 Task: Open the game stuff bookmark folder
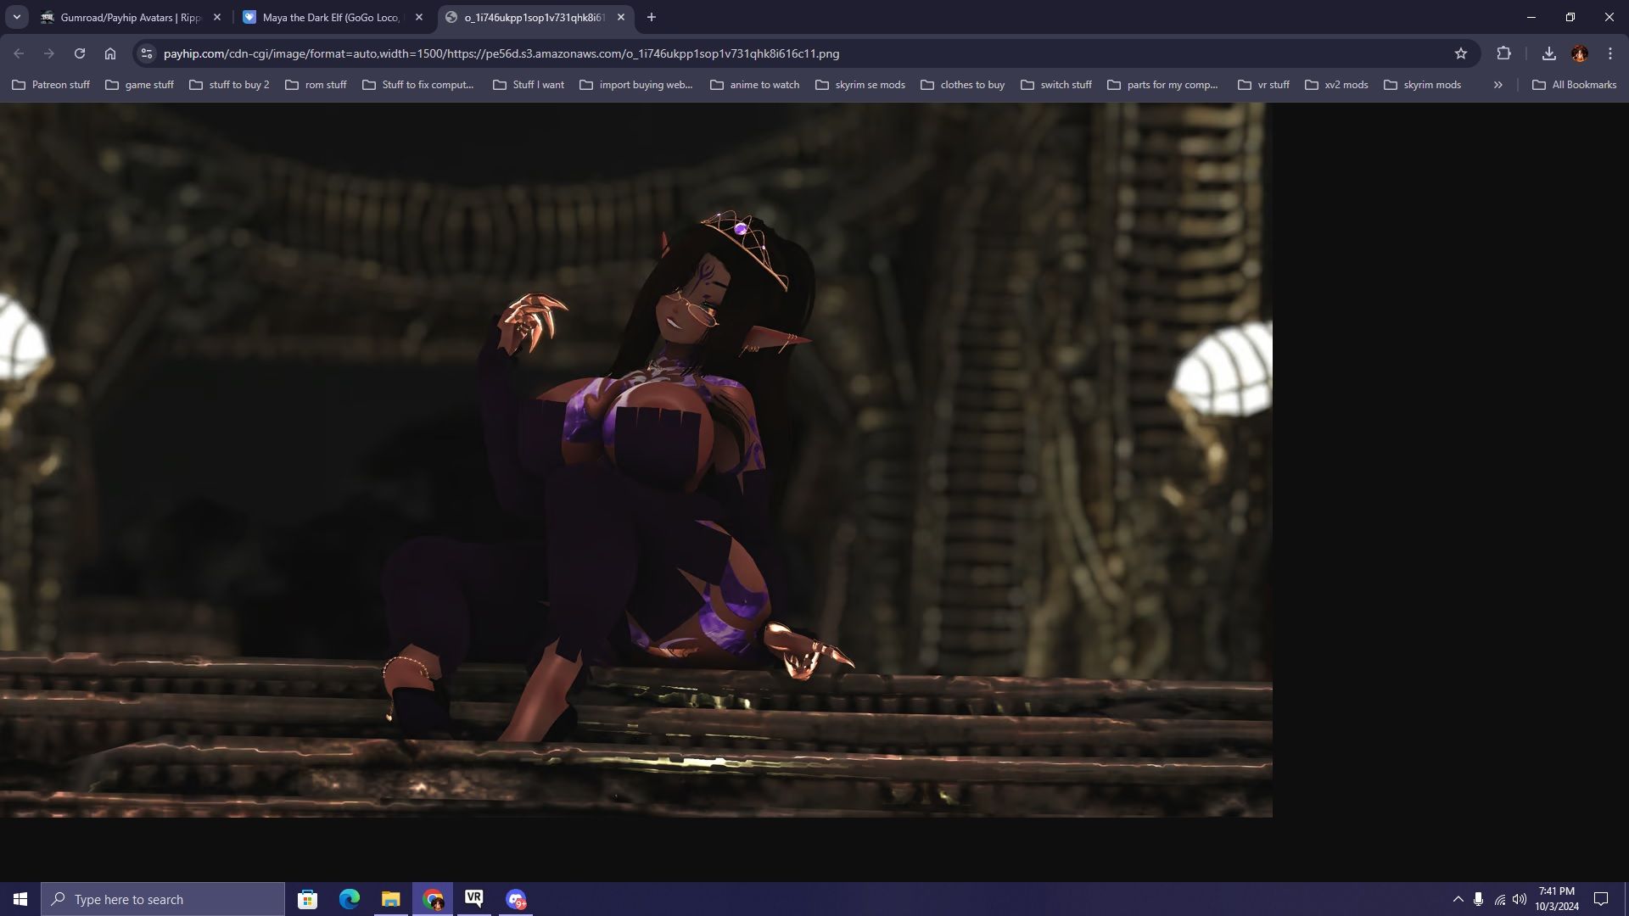[139, 85]
